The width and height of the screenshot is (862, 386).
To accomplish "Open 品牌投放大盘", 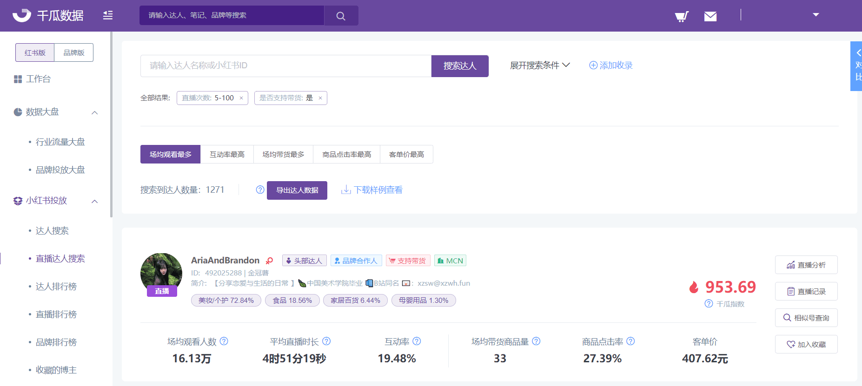I will (60, 170).
